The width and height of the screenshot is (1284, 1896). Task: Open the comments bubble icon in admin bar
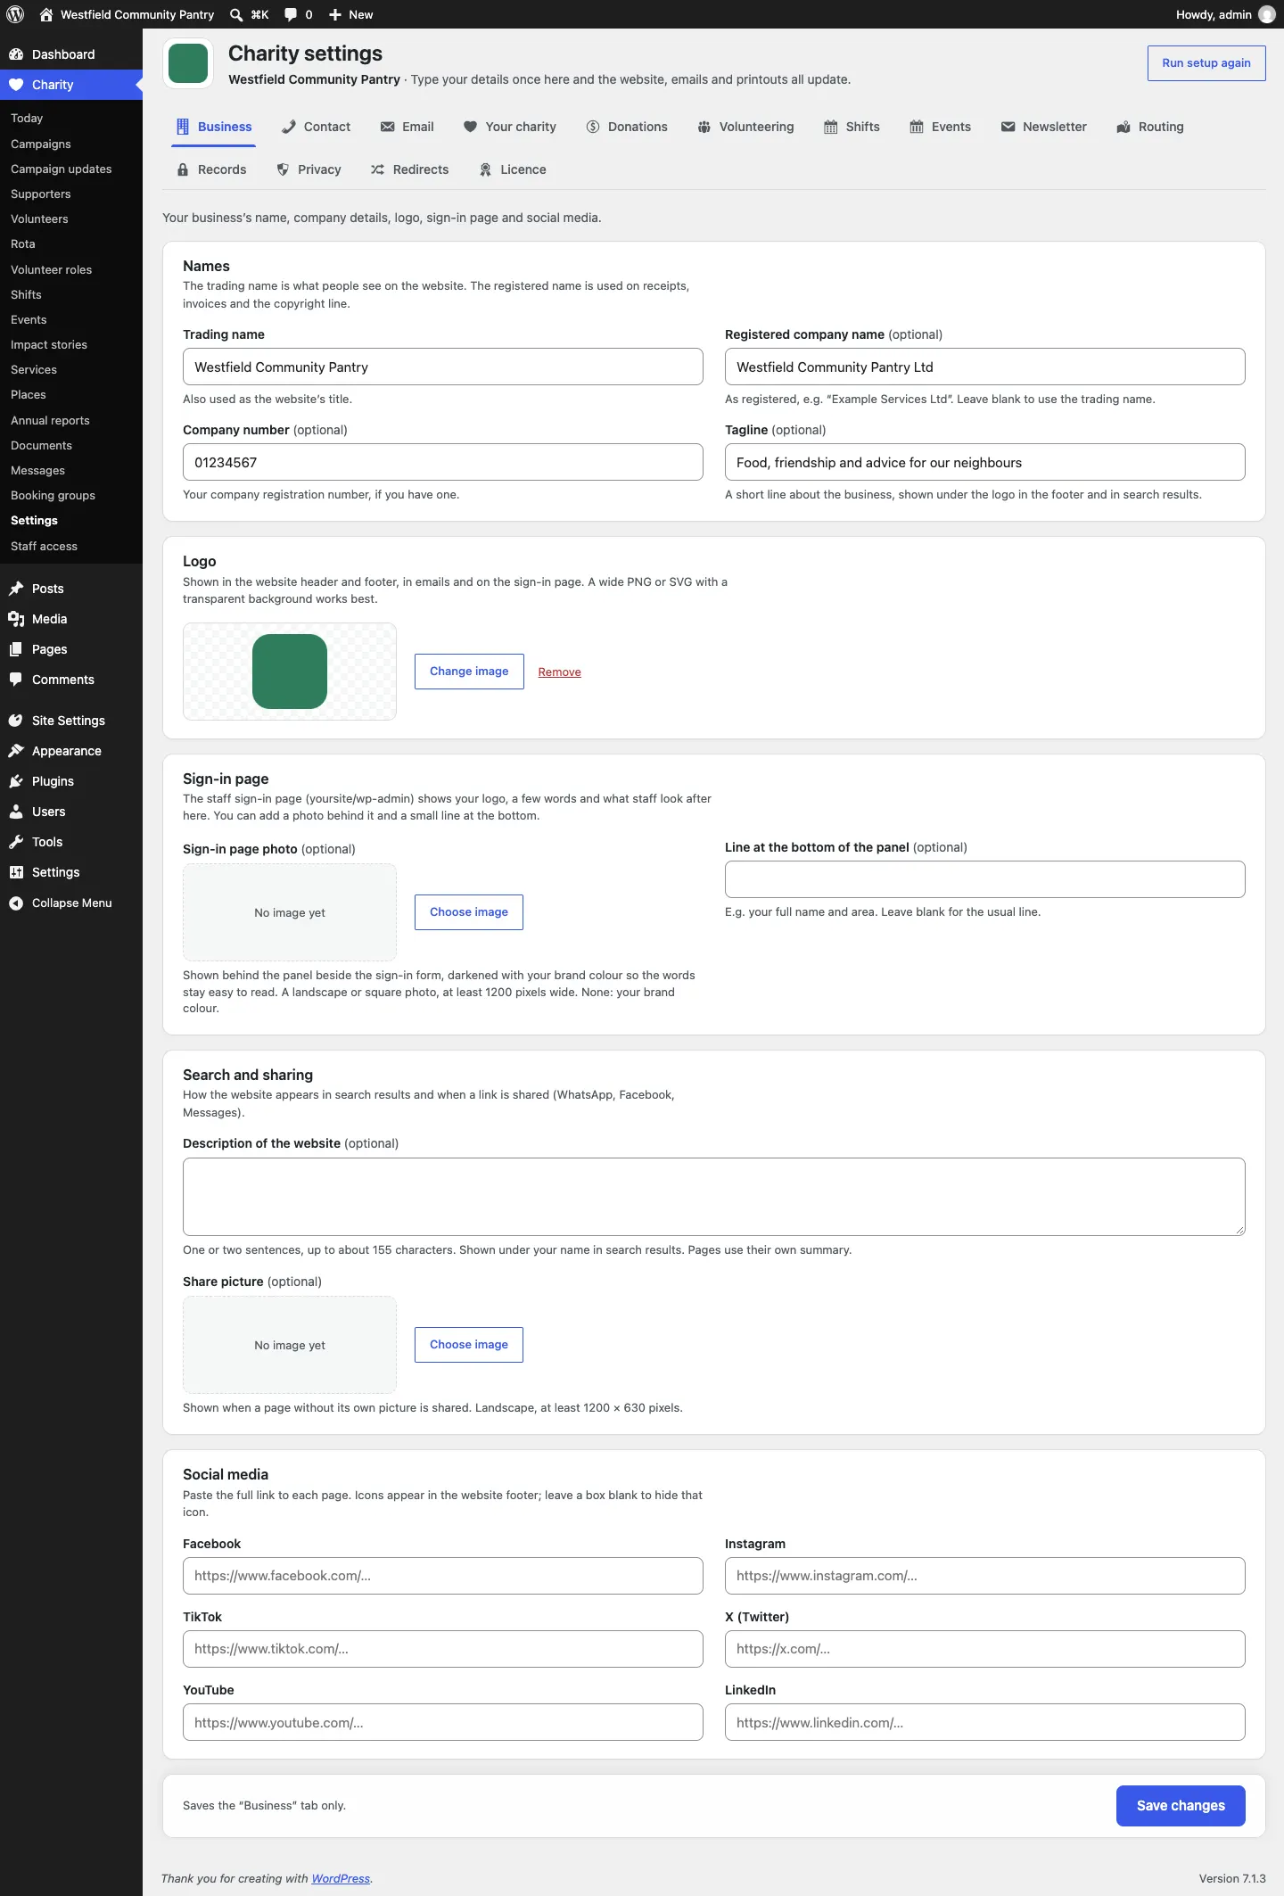point(291,14)
